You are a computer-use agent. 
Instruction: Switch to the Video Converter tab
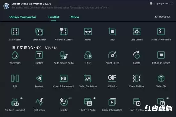coord(23,17)
